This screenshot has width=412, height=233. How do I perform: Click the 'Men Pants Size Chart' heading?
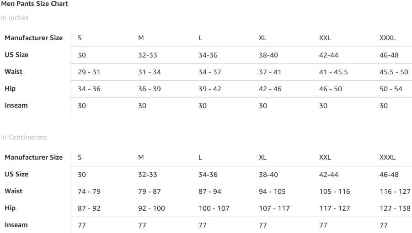pyautogui.click(x=34, y=4)
